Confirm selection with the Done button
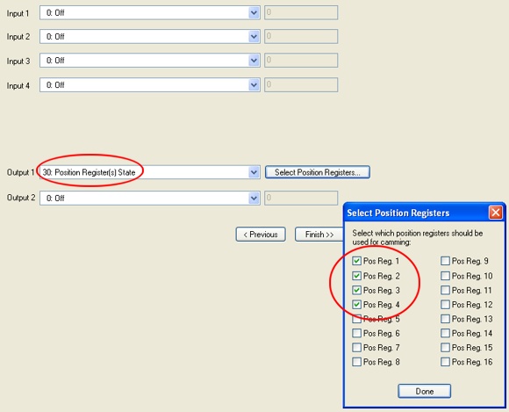The image size is (509, 412). (424, 391)
